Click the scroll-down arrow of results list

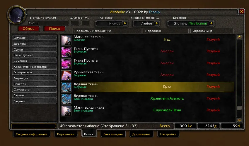pos(239,120)
